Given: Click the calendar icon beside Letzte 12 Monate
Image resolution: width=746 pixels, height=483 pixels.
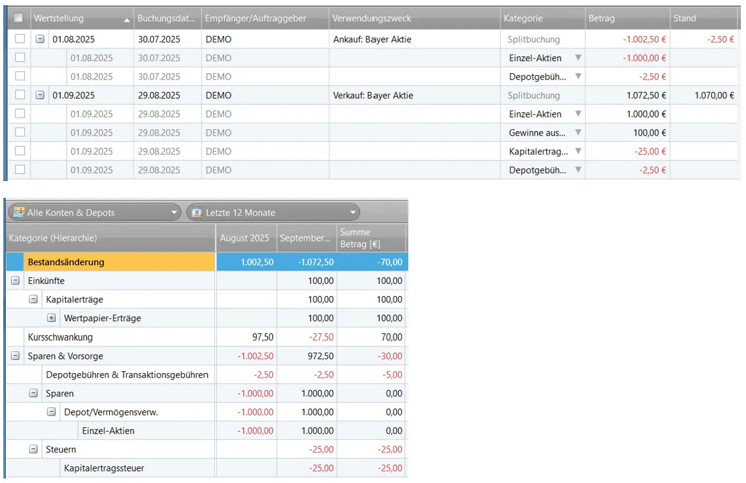Looking at the screenshot, I should coord(197,213).
